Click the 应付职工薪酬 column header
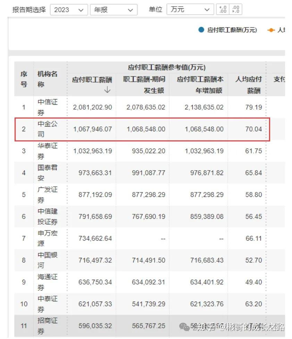 pos(92,80)
